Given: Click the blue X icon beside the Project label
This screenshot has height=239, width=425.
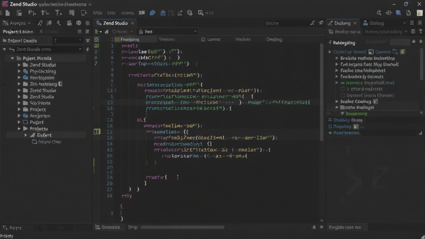Looking at the screenshot, I should click(41, 32).
